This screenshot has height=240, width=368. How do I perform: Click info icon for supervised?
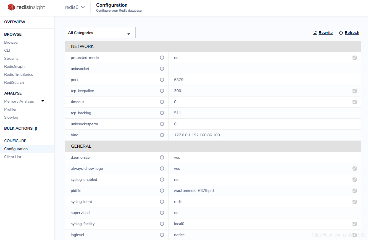point(162,213)
